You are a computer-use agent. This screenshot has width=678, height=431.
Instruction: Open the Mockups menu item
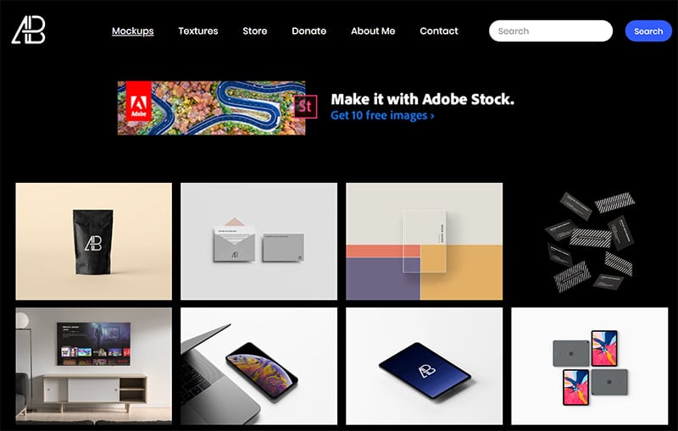click(x=133, y=31)
